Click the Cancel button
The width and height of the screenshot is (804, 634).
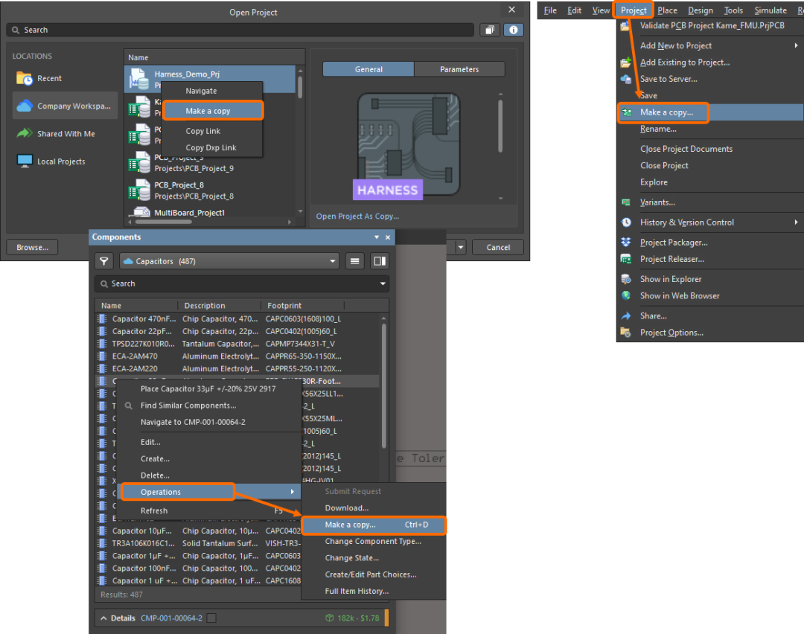498,248
